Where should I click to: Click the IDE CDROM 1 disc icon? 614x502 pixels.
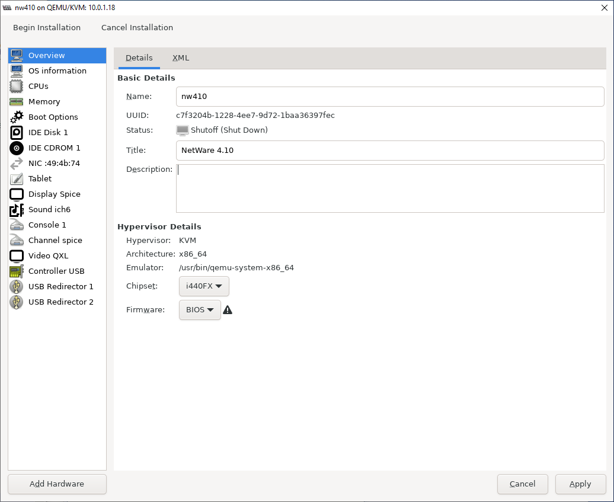tap(17, 148)
